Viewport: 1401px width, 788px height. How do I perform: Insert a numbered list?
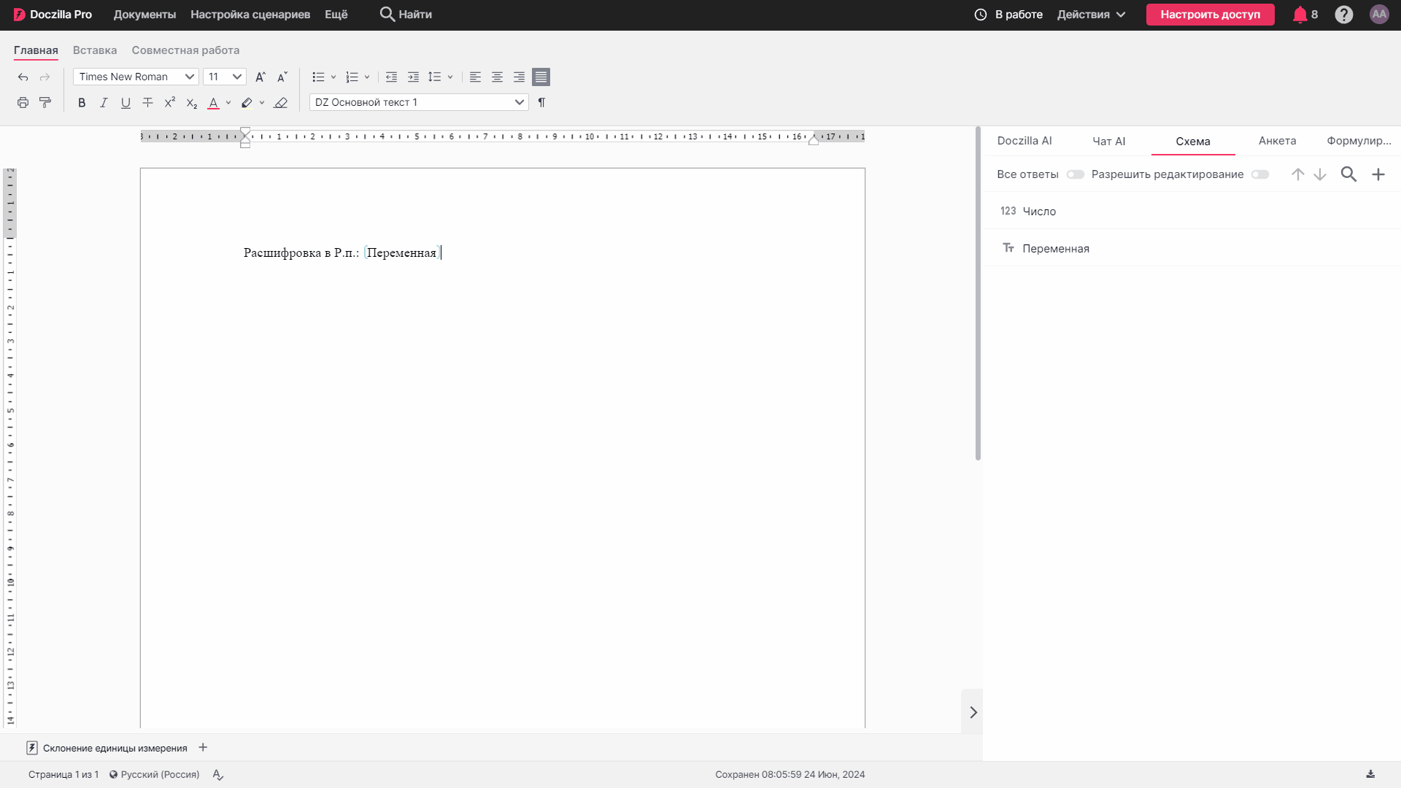(x=352, y=77)
